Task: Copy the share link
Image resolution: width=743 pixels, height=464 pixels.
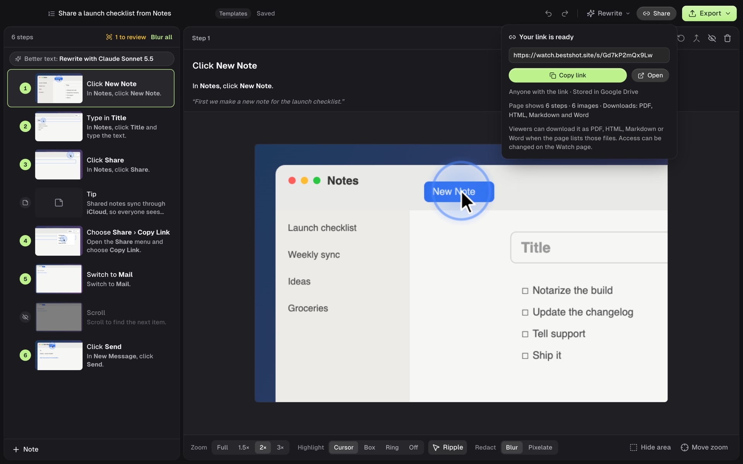Action: pos(568,75)
